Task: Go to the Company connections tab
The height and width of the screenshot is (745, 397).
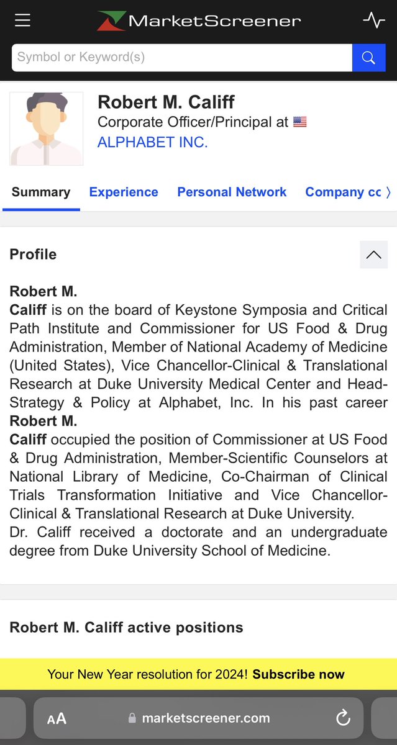Action: click(x=343, y=192)
